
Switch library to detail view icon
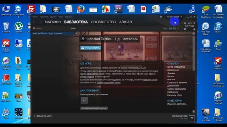[171, 29]
